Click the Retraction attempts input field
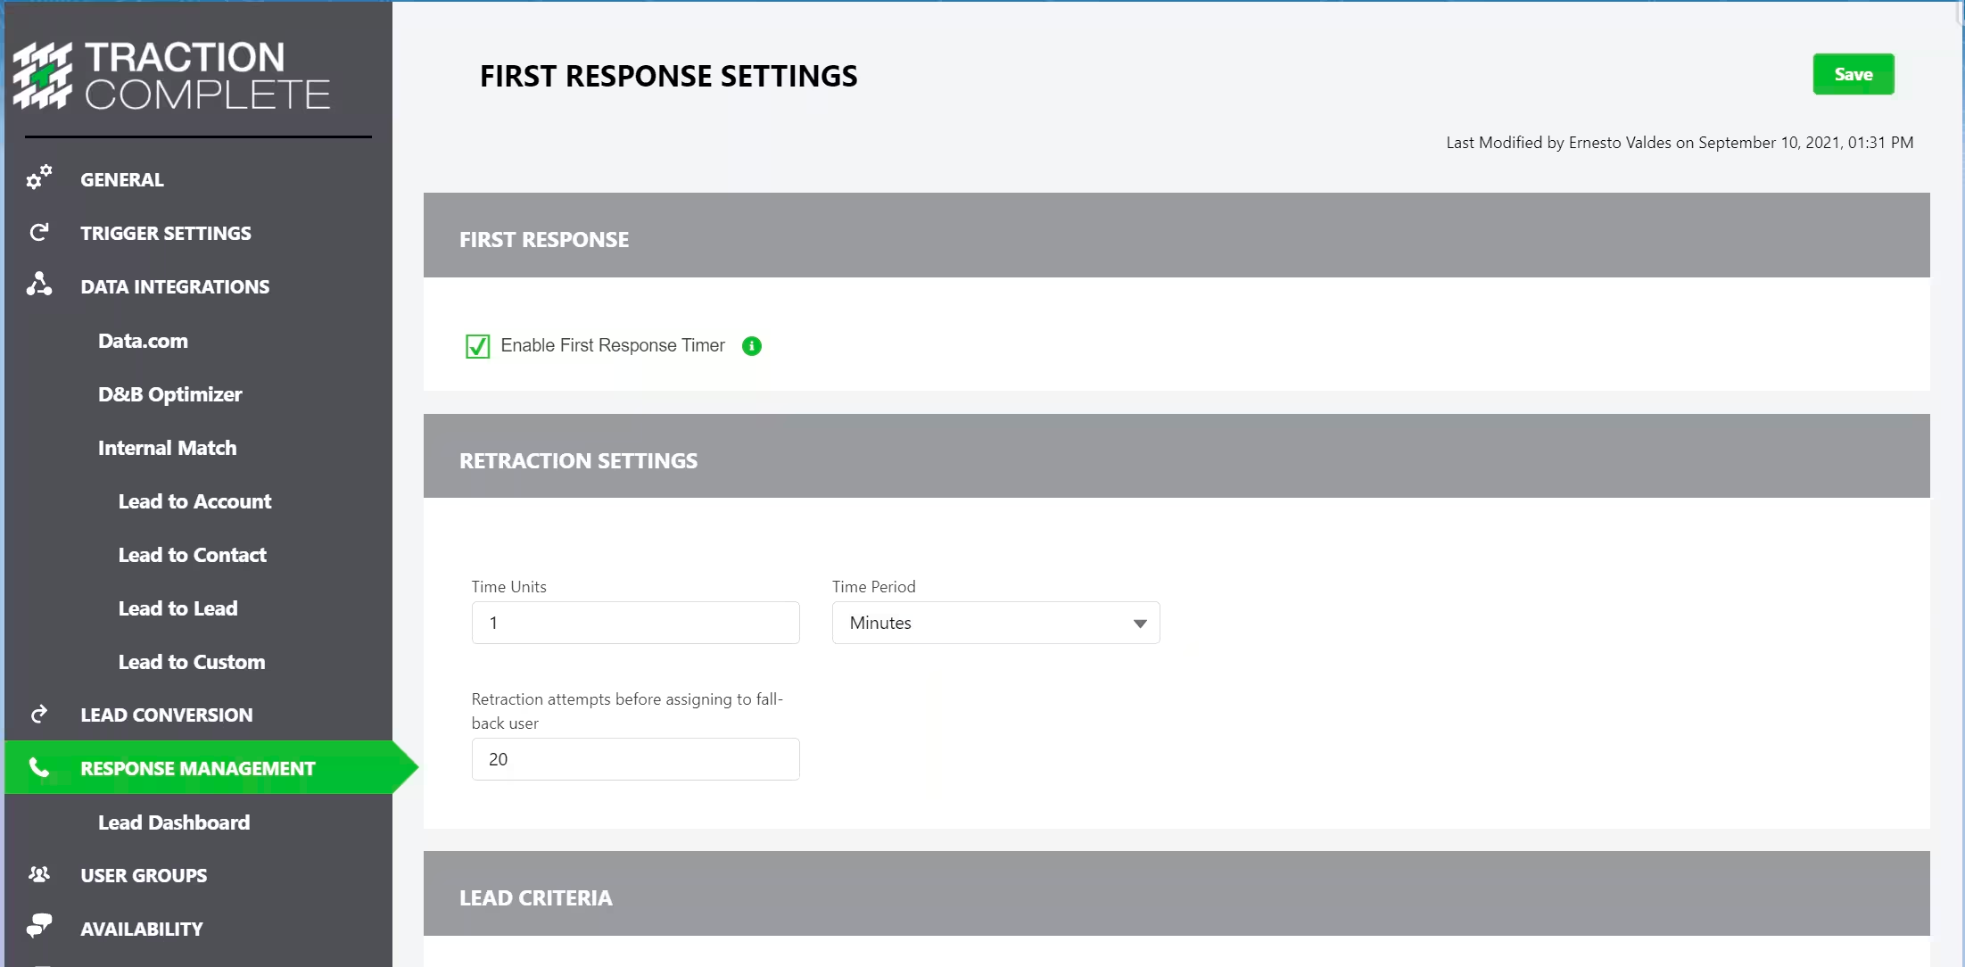The width and height of the screenshot is (1965, 967). pos(635,759)
